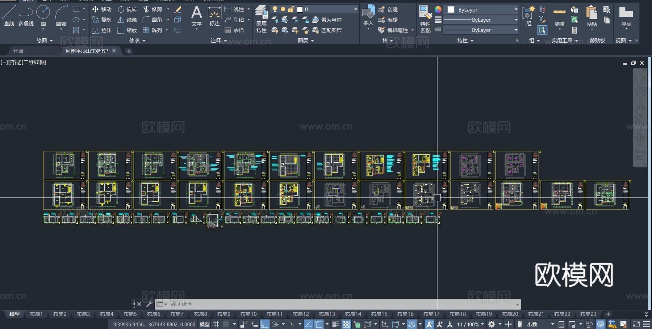
Task: Click the color wheel object color icon
Action: 438,9
